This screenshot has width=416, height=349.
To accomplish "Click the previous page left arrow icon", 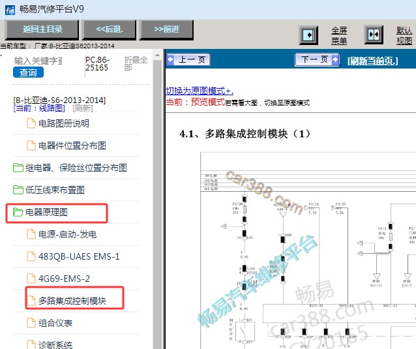I will click(170, 59).
